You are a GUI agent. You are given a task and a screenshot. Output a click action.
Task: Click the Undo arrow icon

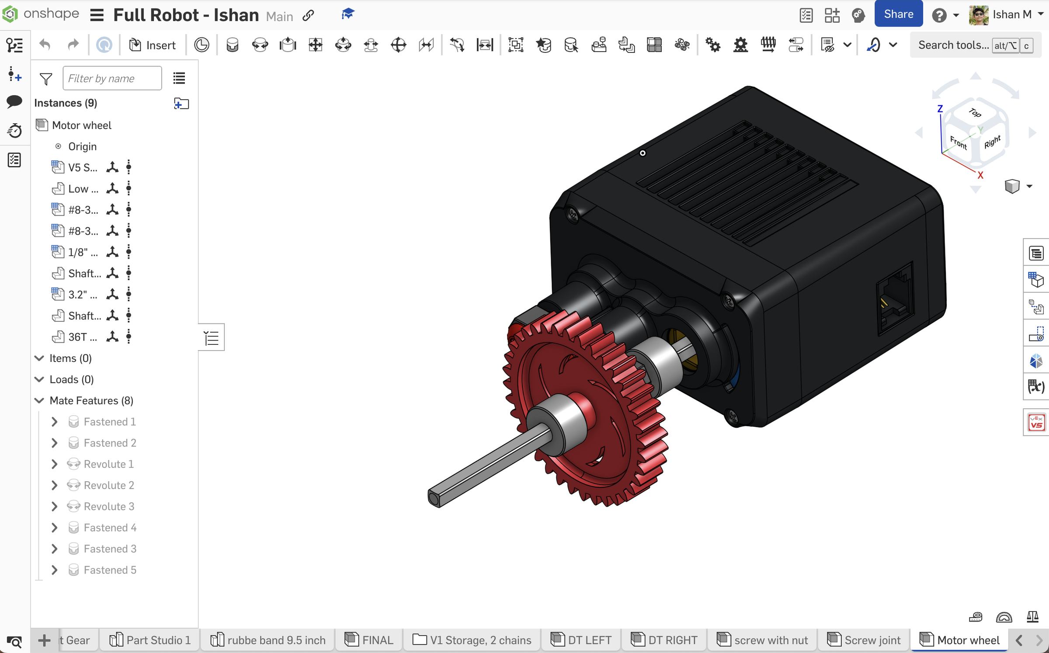click(45, 45)
